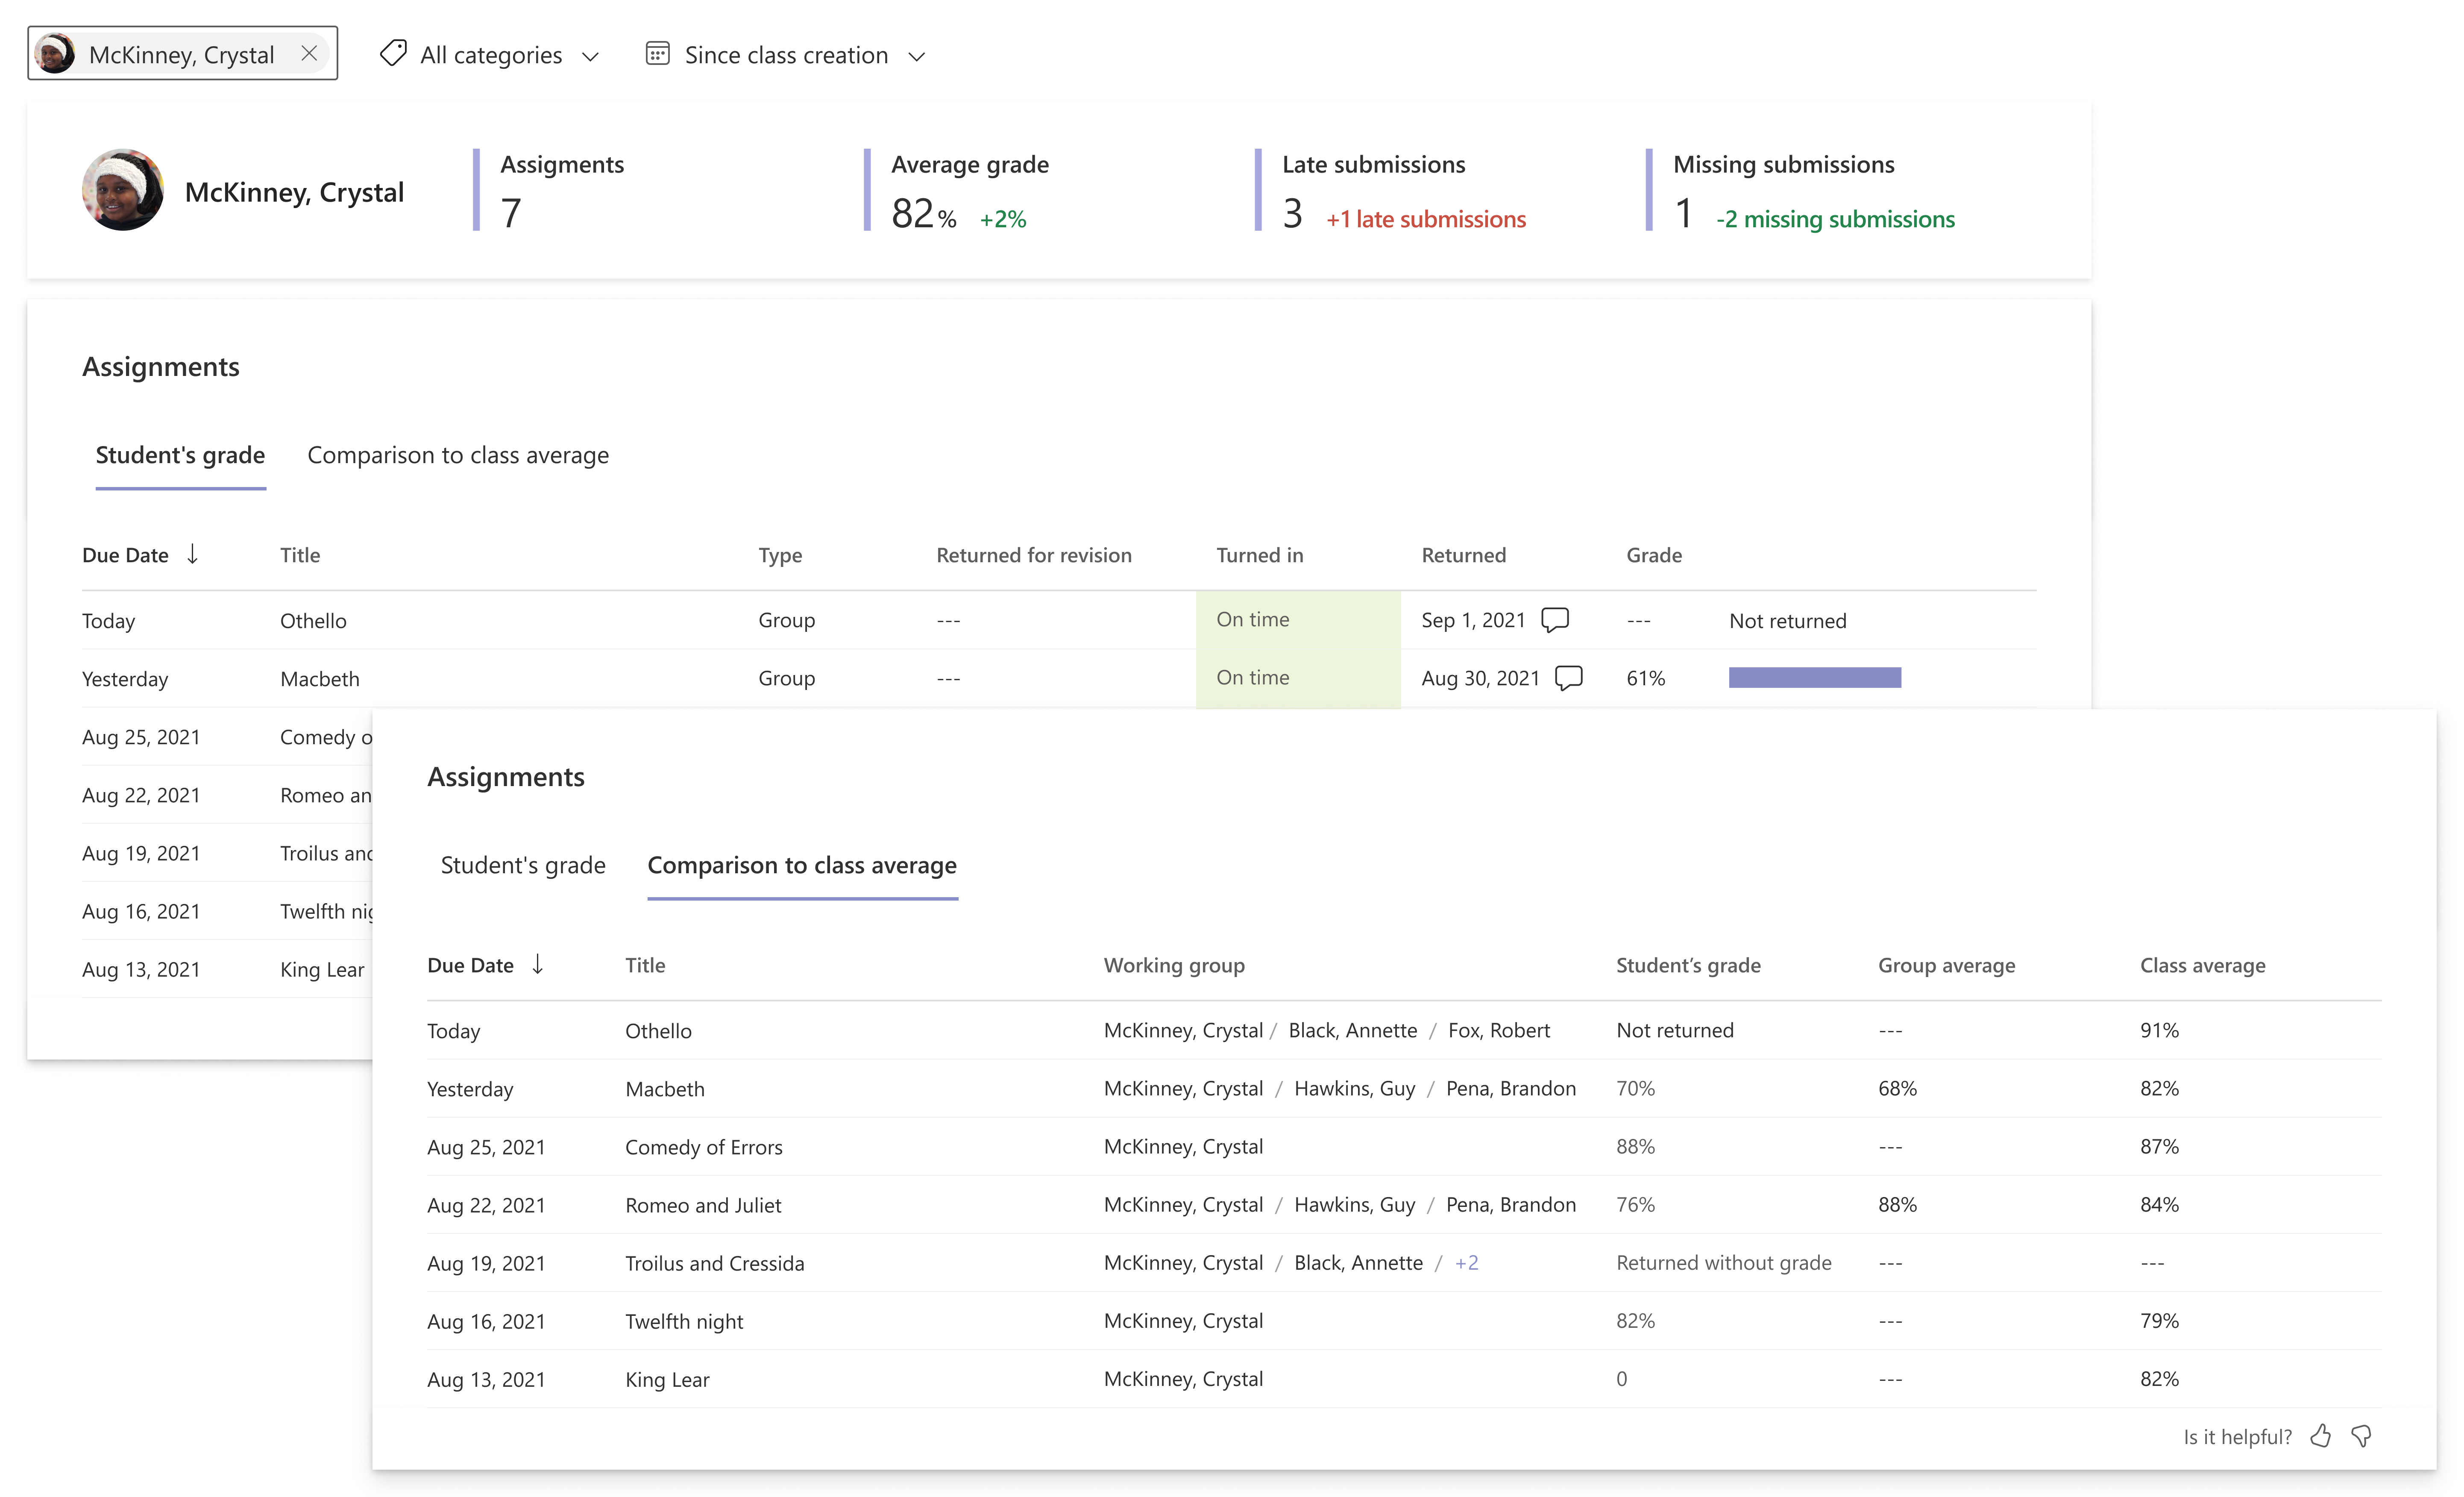The height and width of the screenshot is (1497, 2464).
Task: Click the Macbeth 61% grade bar
Action: coord(1815,678)
